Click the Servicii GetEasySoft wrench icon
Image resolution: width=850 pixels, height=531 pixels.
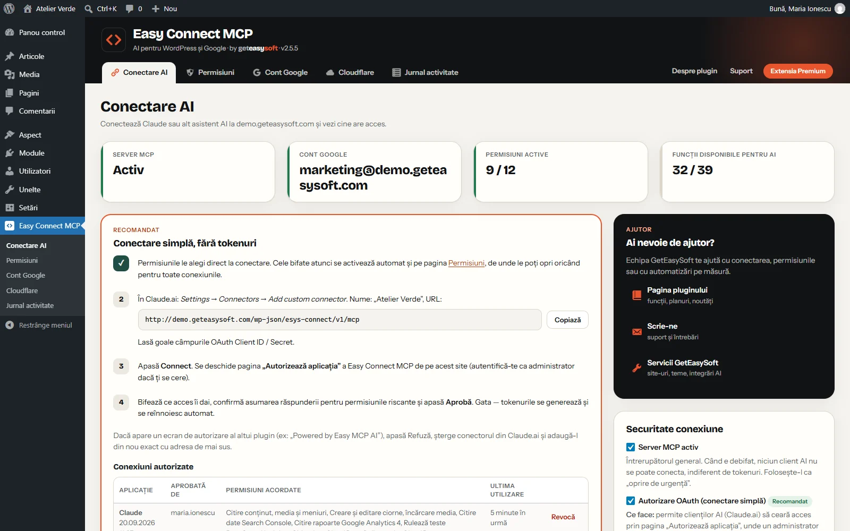click(x=636, y=367)
